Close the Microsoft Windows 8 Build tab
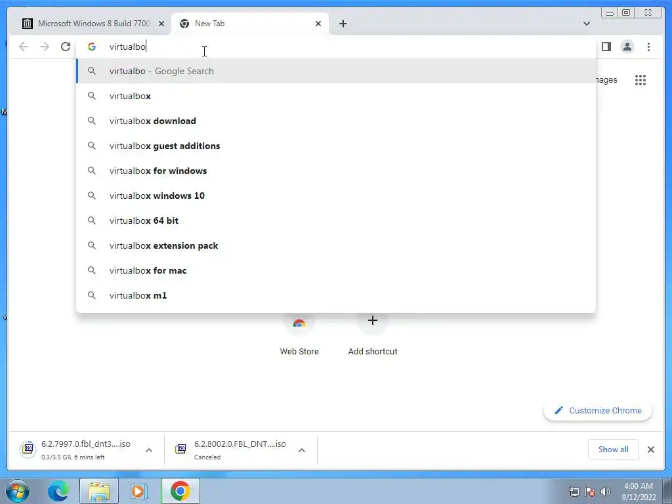672x504 pixels. coord(161,24)
